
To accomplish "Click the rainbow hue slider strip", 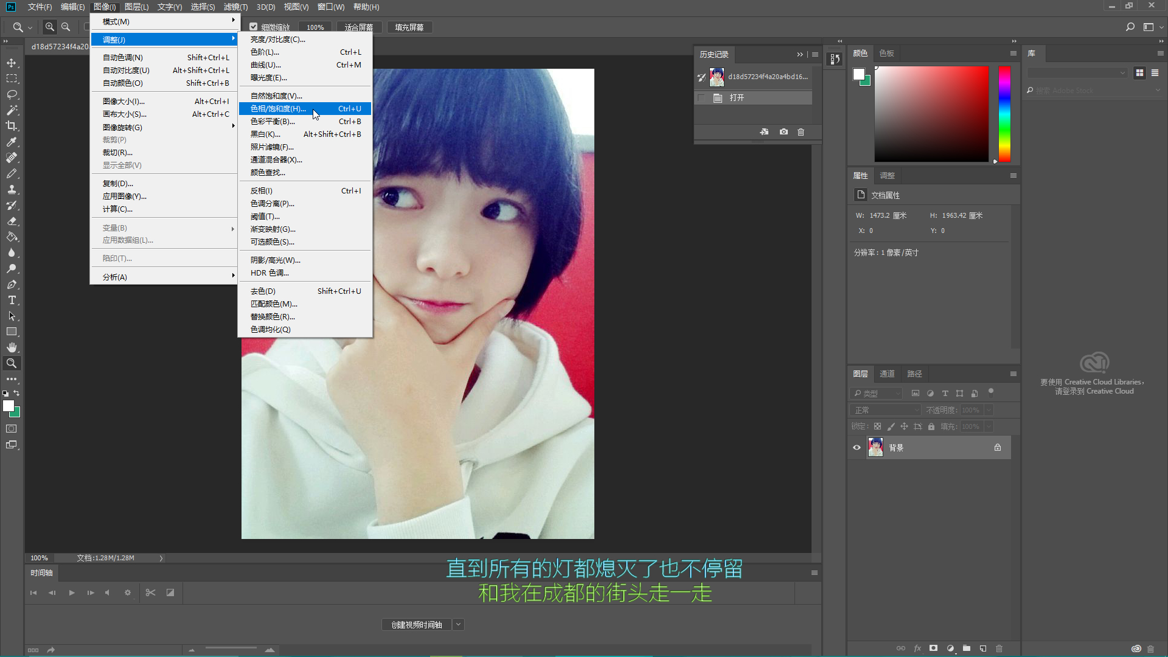I will click(x=1004, y=114).
